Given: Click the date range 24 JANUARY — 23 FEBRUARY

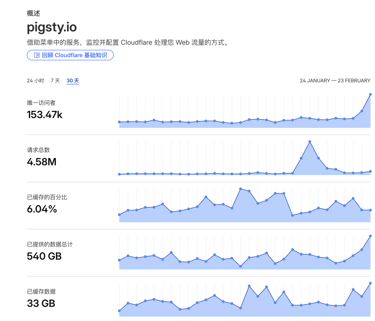Looking at the screenshot, I should (335, 80).
